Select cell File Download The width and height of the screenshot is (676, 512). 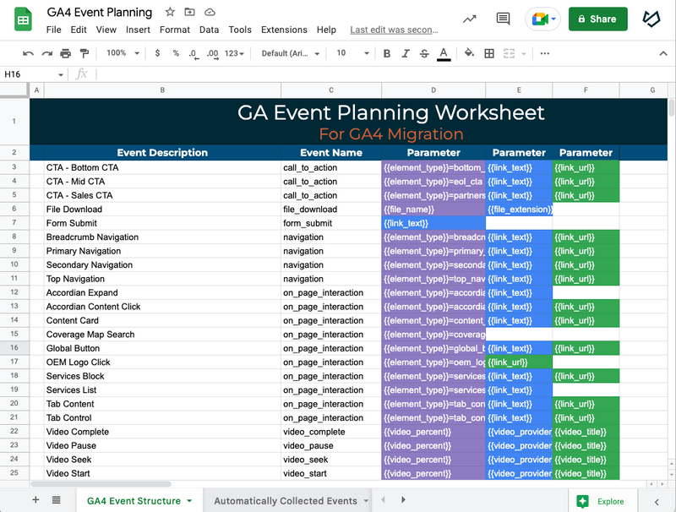click(162, 209)
